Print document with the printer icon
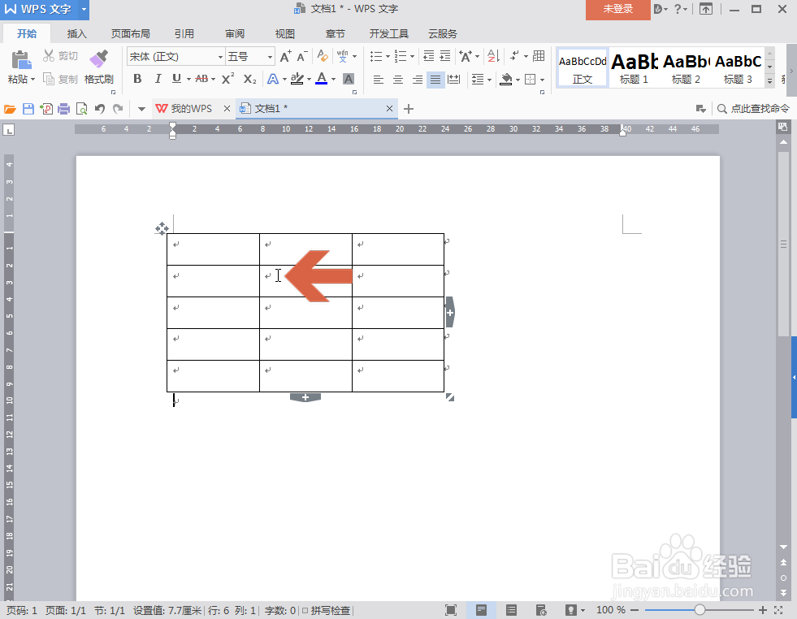797x619 pixels. click(x=63, y=109)
